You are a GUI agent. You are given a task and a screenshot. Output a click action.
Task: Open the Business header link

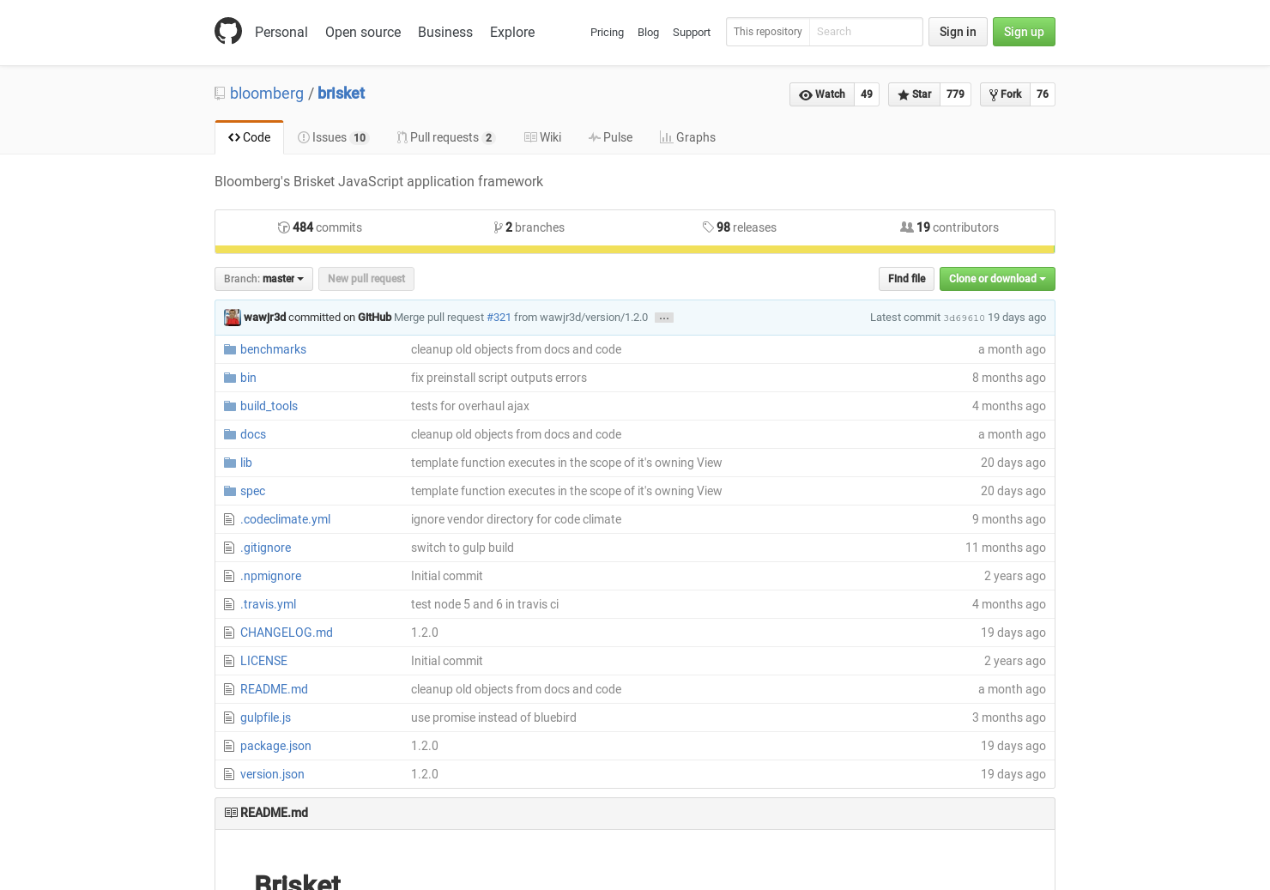(x=445, y=32)
